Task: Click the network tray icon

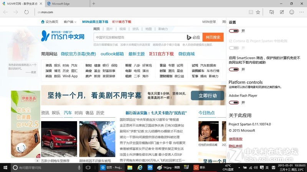Action: [251, 167]
